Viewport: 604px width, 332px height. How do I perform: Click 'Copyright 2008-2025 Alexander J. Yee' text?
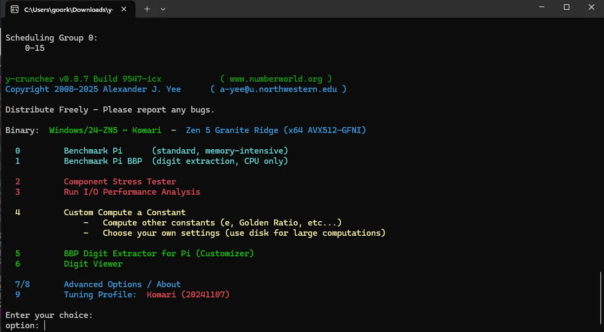(93, 89)
